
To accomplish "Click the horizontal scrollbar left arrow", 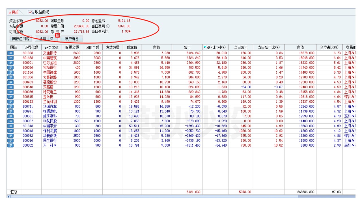I will 8,197.
